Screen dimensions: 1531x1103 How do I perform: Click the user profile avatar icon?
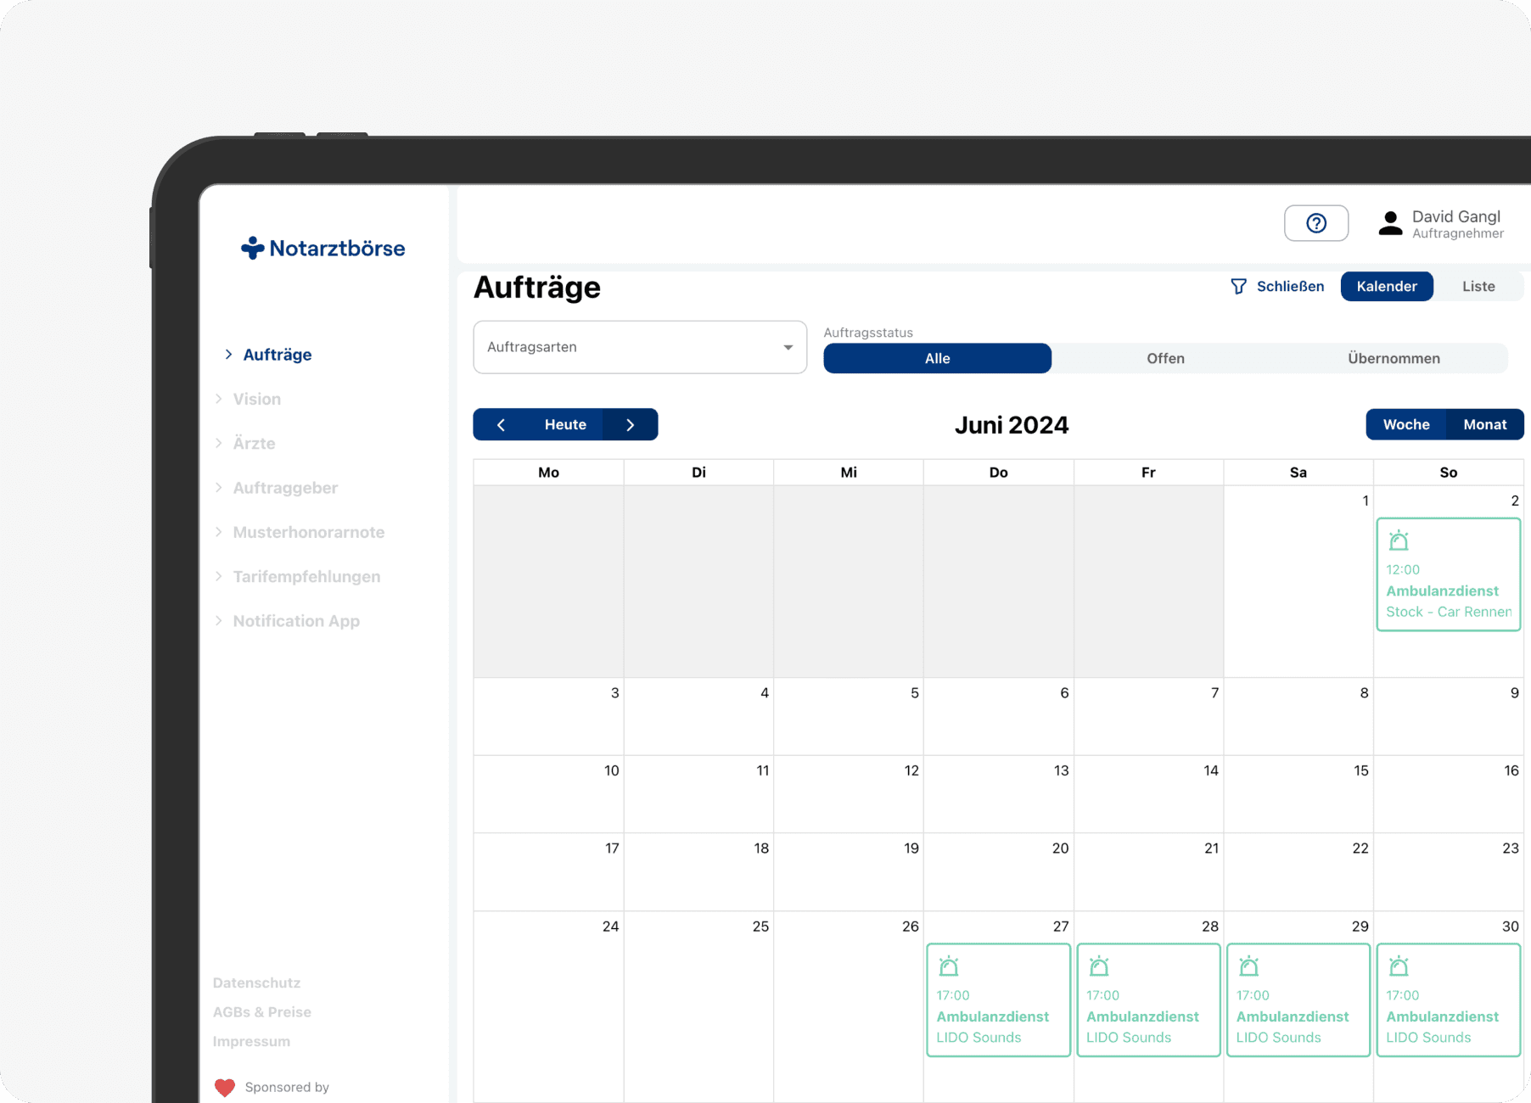(x=1390, y=224)
